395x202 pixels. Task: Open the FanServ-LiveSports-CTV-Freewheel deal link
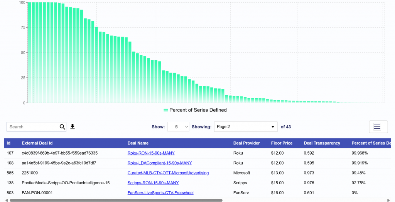click(160, 193)
